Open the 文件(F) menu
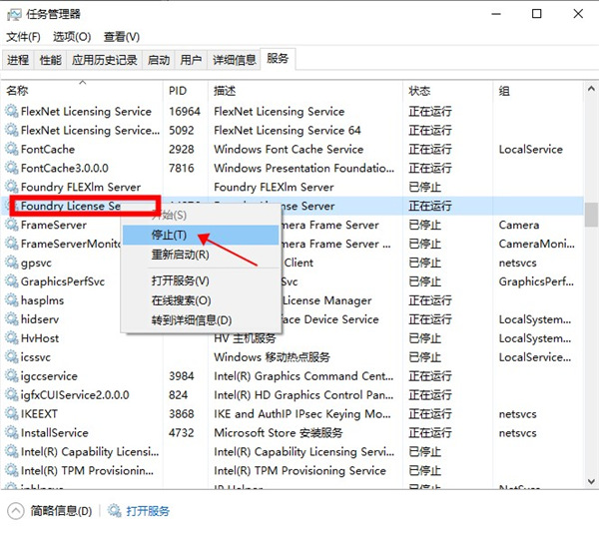 click(23, 37)
